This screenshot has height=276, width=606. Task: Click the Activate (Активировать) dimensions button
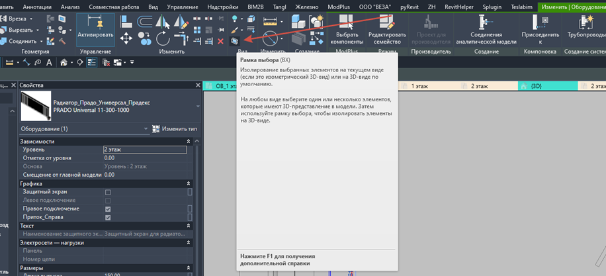click(x=95, y=30)
